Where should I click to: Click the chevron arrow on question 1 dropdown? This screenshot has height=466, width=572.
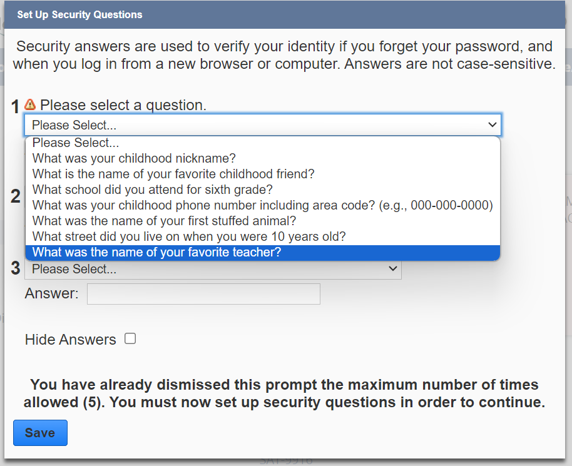(x=492, y=125)
